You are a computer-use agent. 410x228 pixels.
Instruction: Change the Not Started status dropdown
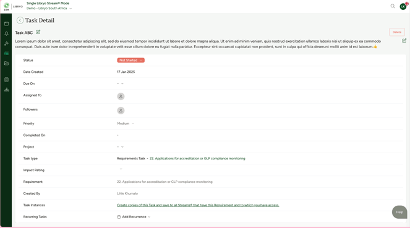(130, 60)
